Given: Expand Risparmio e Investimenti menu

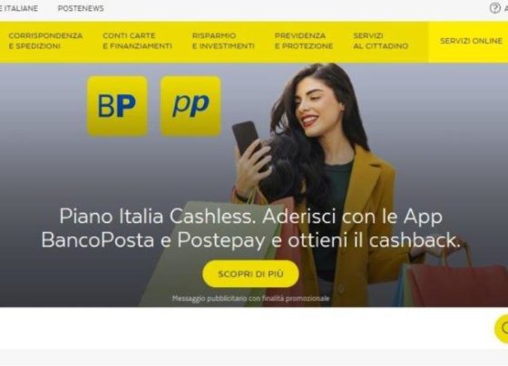Looking at the screenshot, I should pyautogui.click(x=223, y=41).
